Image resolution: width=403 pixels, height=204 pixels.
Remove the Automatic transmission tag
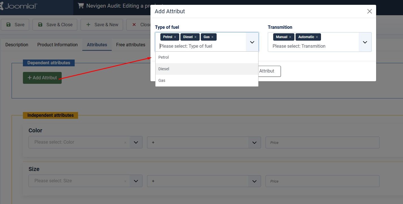click(x=317, y=37)
